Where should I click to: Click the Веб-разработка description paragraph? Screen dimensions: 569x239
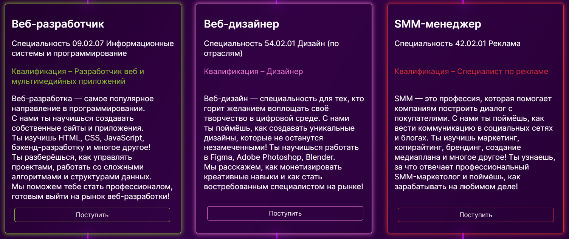93,148
